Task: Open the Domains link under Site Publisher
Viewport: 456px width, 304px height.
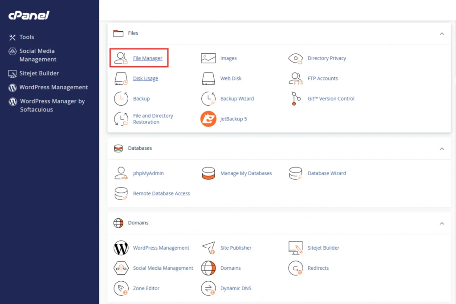Action: click(230, 268)
